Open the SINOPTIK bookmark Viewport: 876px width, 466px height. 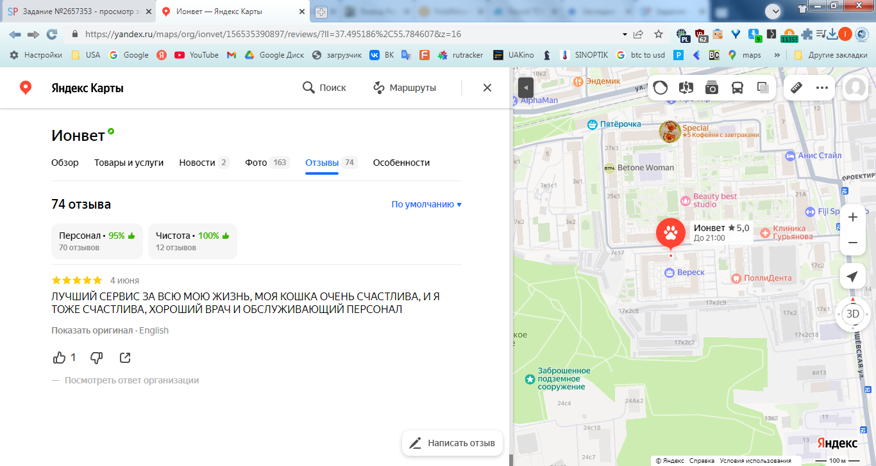pyautogui.click(x=584, y=55)
